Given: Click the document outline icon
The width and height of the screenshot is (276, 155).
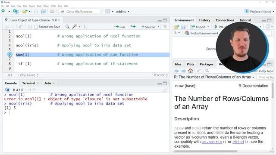Looking at the screenshot, I should click(165, 27).
